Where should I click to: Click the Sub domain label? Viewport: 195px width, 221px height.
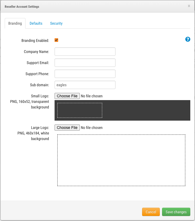[x=39, y=85]
